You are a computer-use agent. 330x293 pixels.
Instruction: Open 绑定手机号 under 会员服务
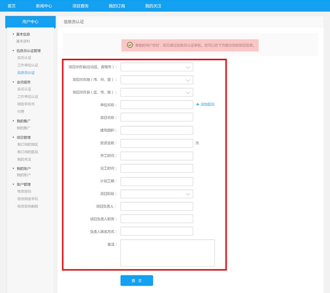click(26, 104)
